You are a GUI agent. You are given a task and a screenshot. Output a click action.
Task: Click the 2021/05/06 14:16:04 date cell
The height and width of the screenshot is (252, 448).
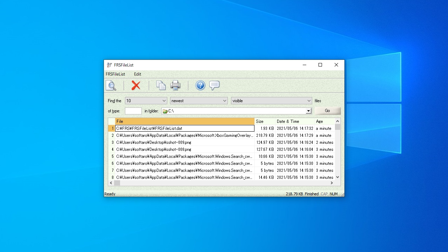click(x=295, y=149)
